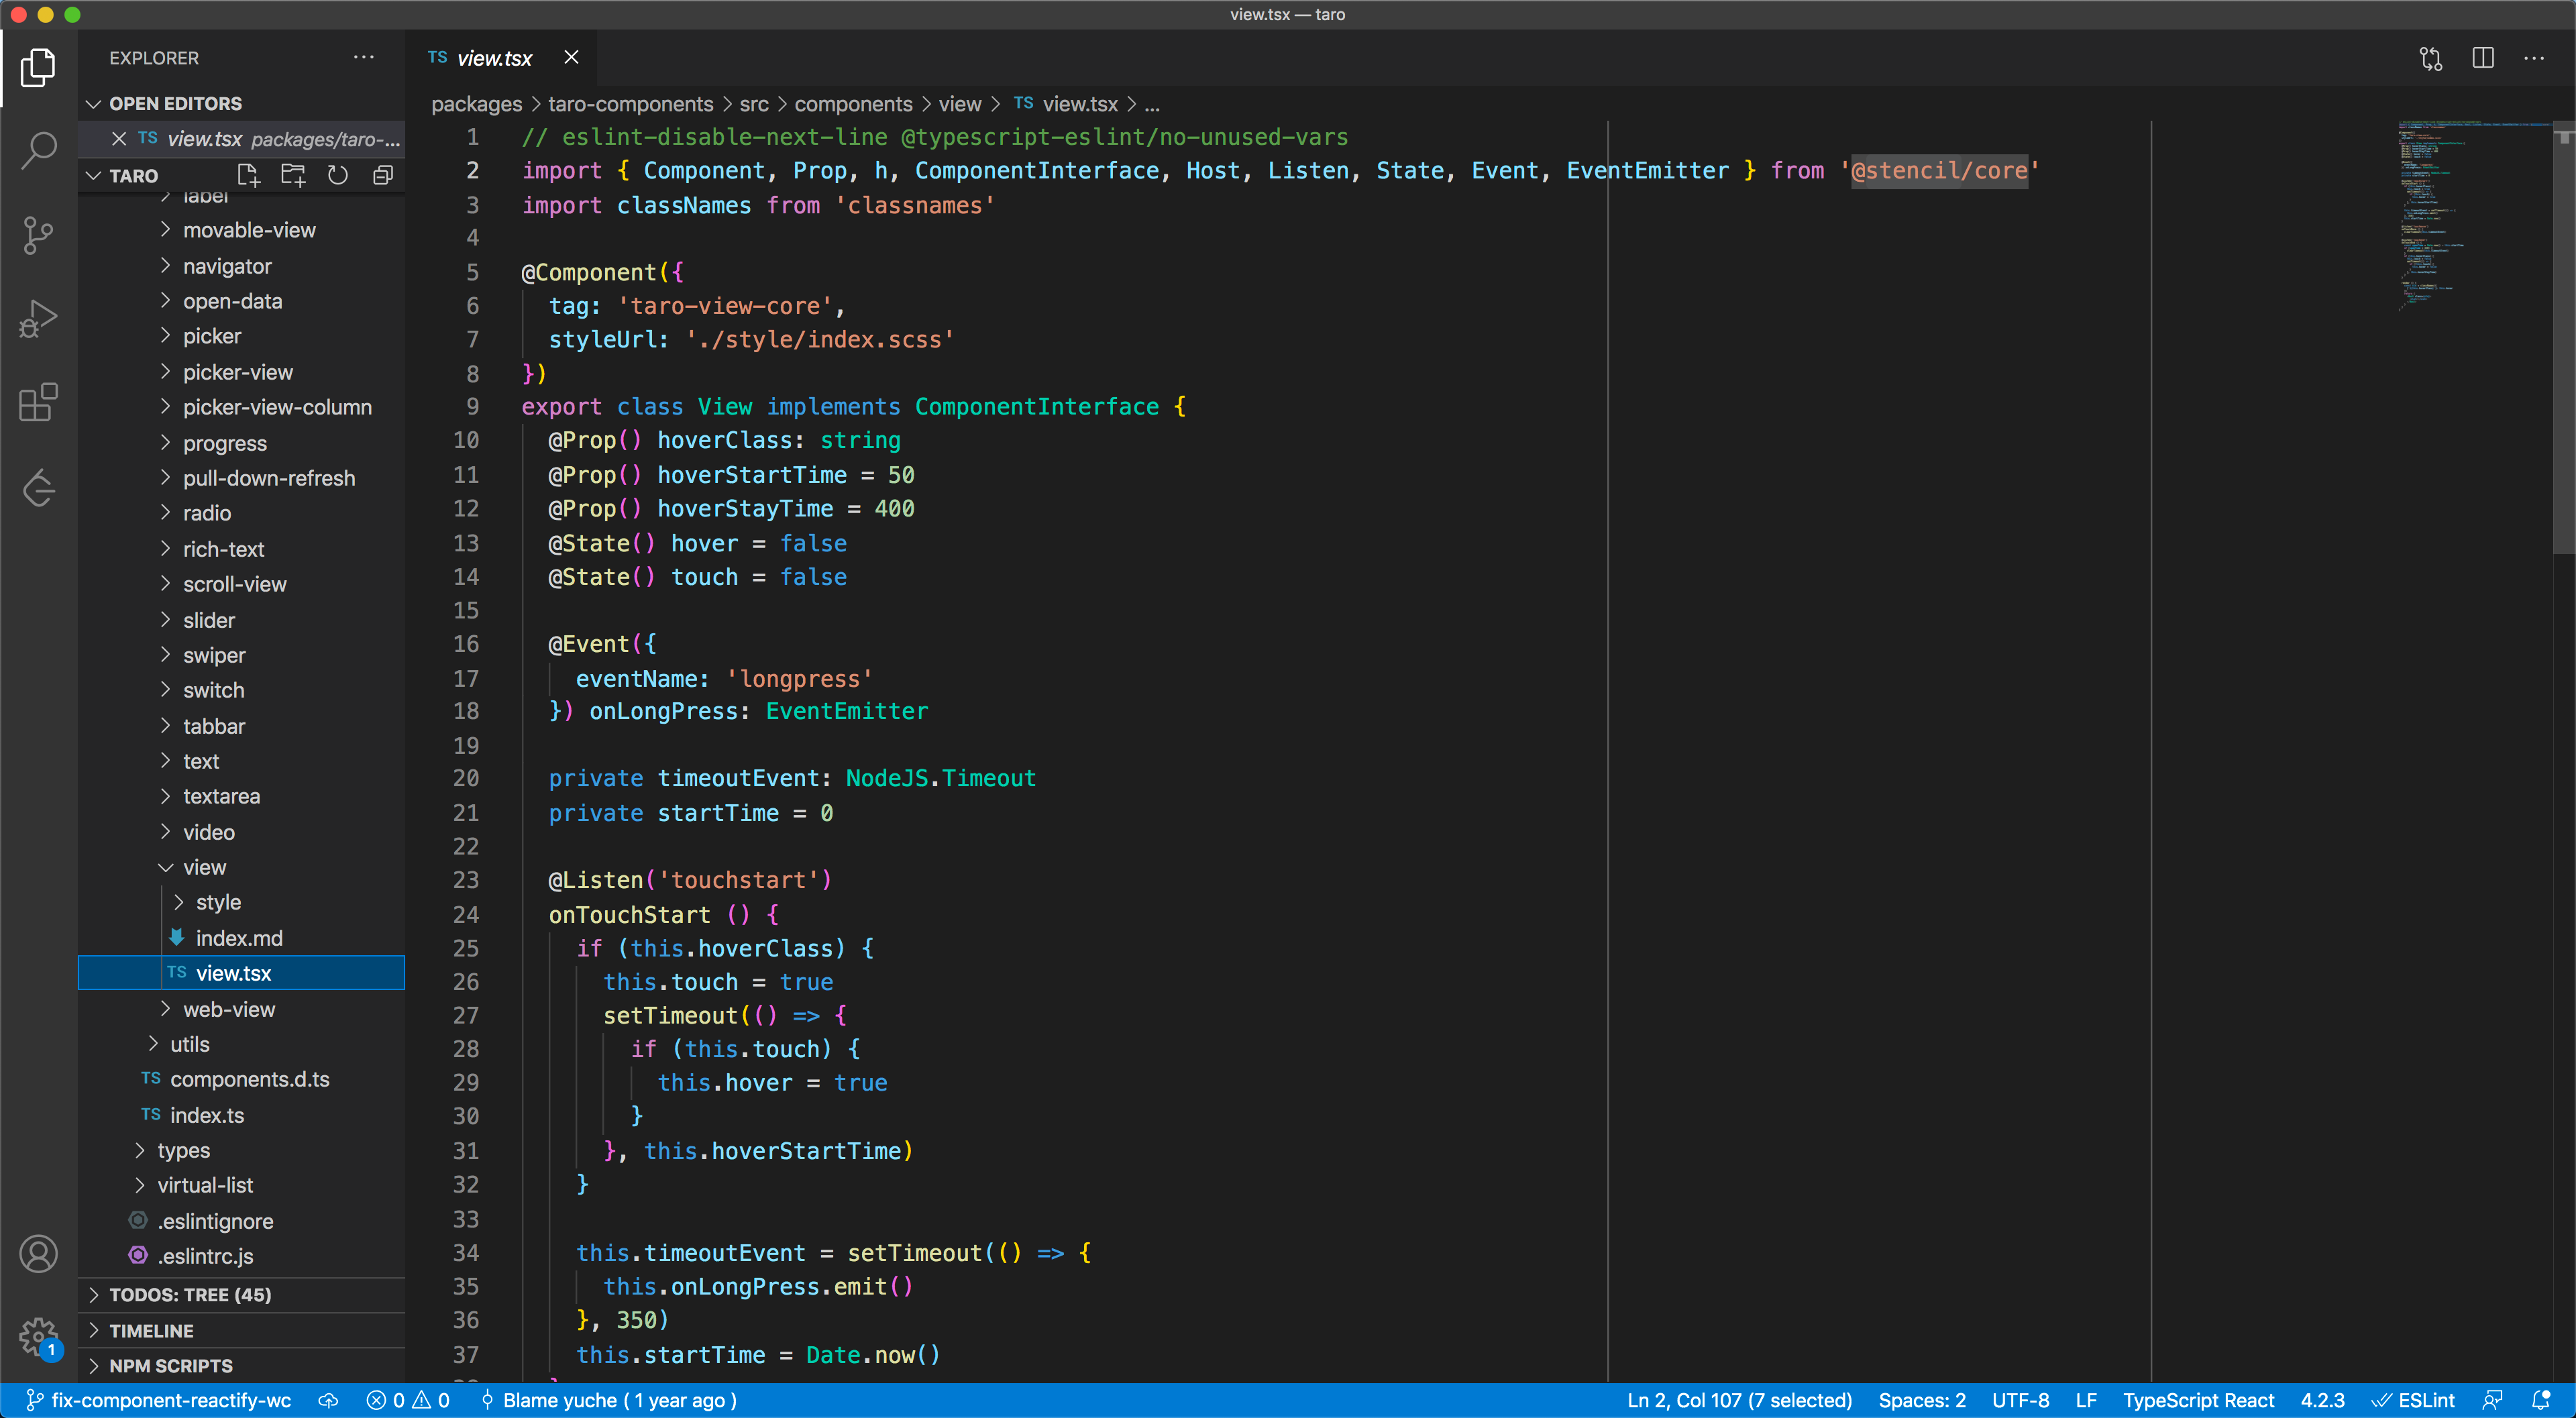
Task: Click Refresh Explorer icon
Action: pyautogui.click(x=338, y=176)
